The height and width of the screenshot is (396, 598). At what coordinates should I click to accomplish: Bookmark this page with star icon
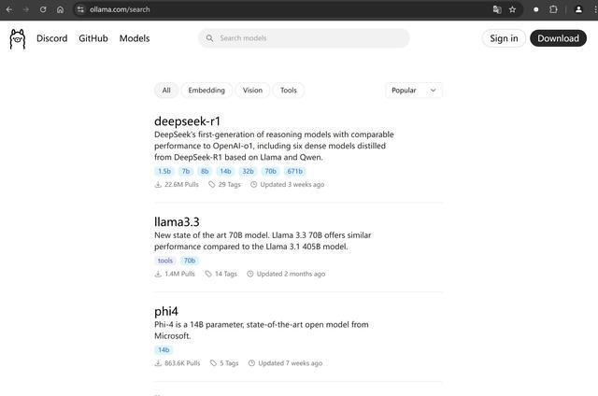(x=513, y=9)
